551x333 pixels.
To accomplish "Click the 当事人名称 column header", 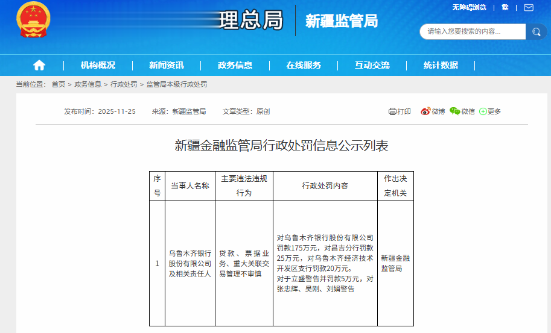I will point(190,186).
